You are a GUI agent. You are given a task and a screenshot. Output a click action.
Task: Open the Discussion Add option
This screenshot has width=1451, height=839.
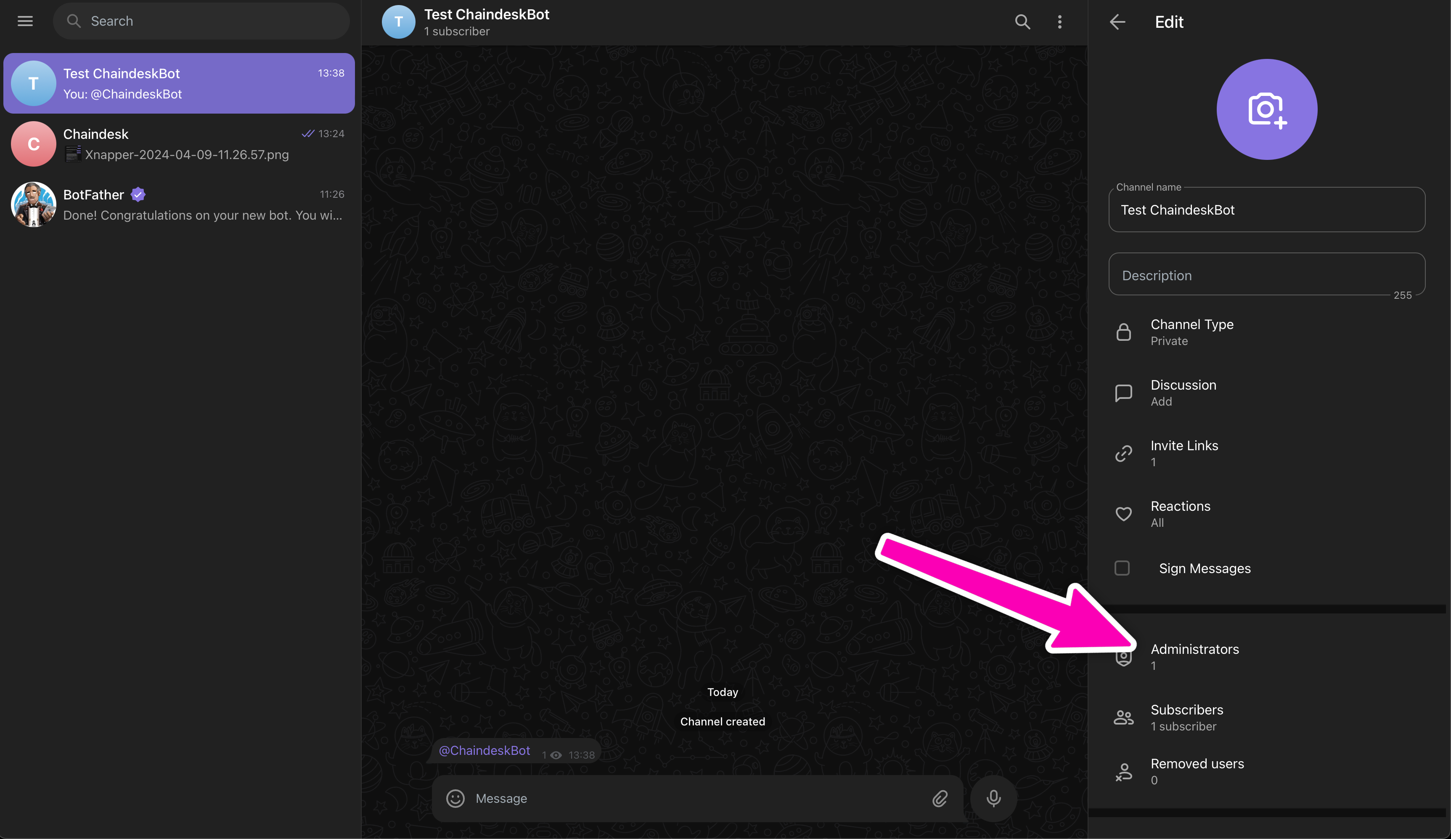1183,393
